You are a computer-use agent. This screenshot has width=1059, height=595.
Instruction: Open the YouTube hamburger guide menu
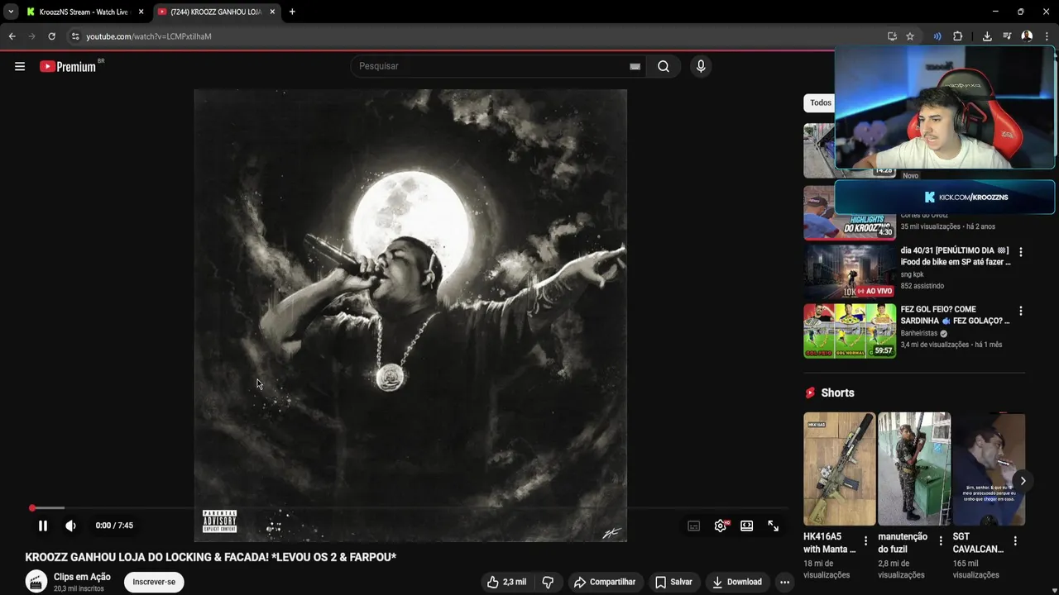pos(20,67)
